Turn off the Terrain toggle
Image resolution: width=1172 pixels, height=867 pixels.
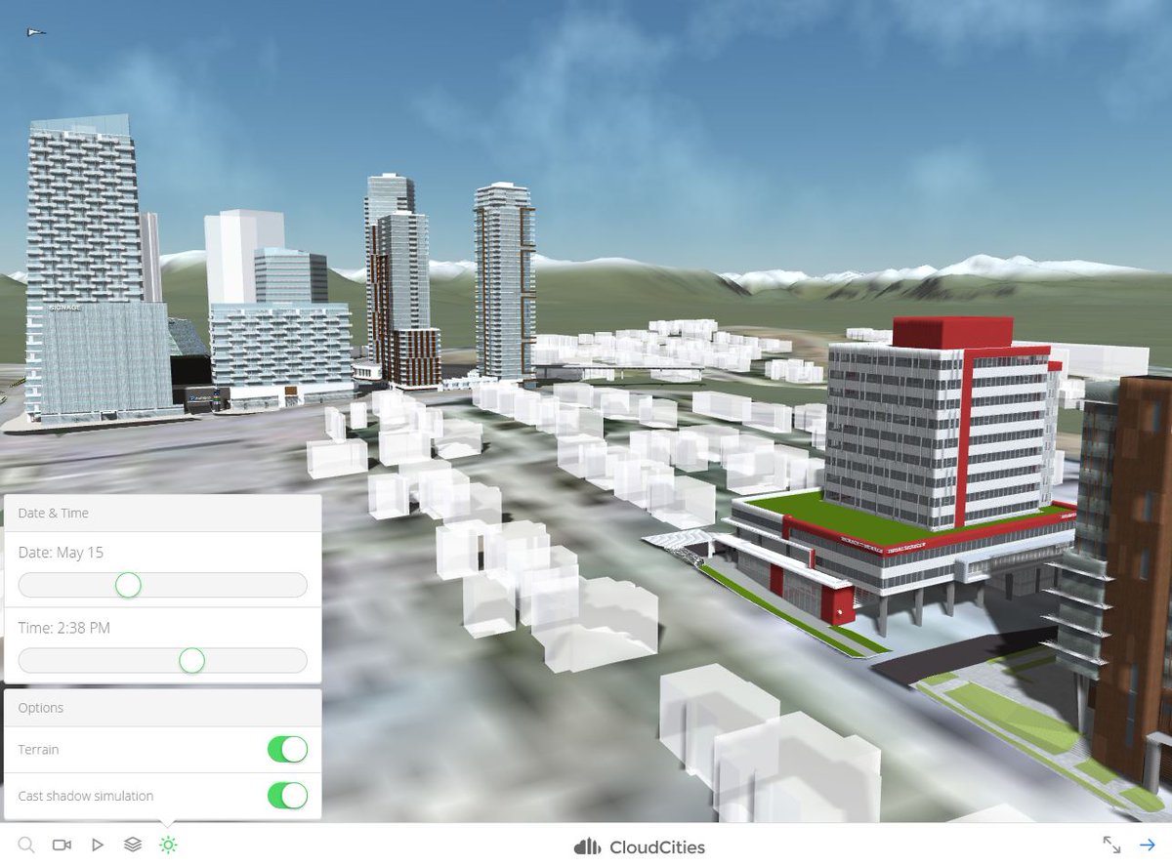(x=287, y=750)
